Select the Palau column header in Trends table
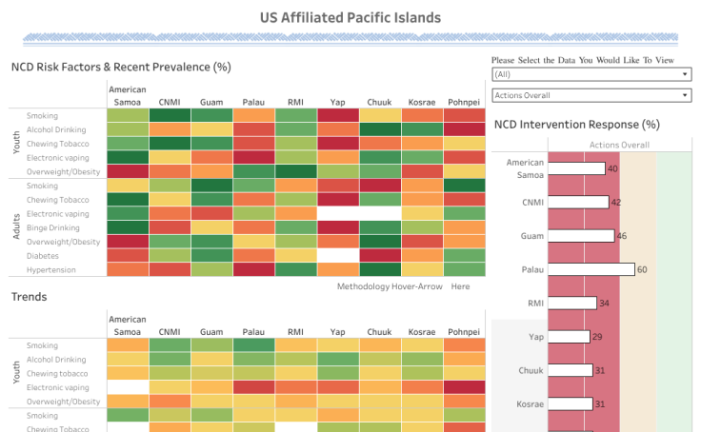The width and height of the screenshot is (701, 432). click(x=253, y=331)
